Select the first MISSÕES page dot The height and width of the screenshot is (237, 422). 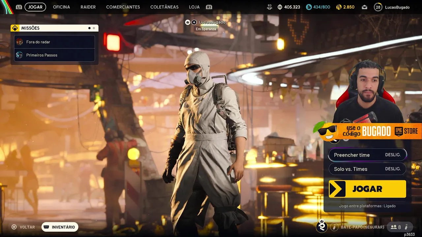coord(89,28)
